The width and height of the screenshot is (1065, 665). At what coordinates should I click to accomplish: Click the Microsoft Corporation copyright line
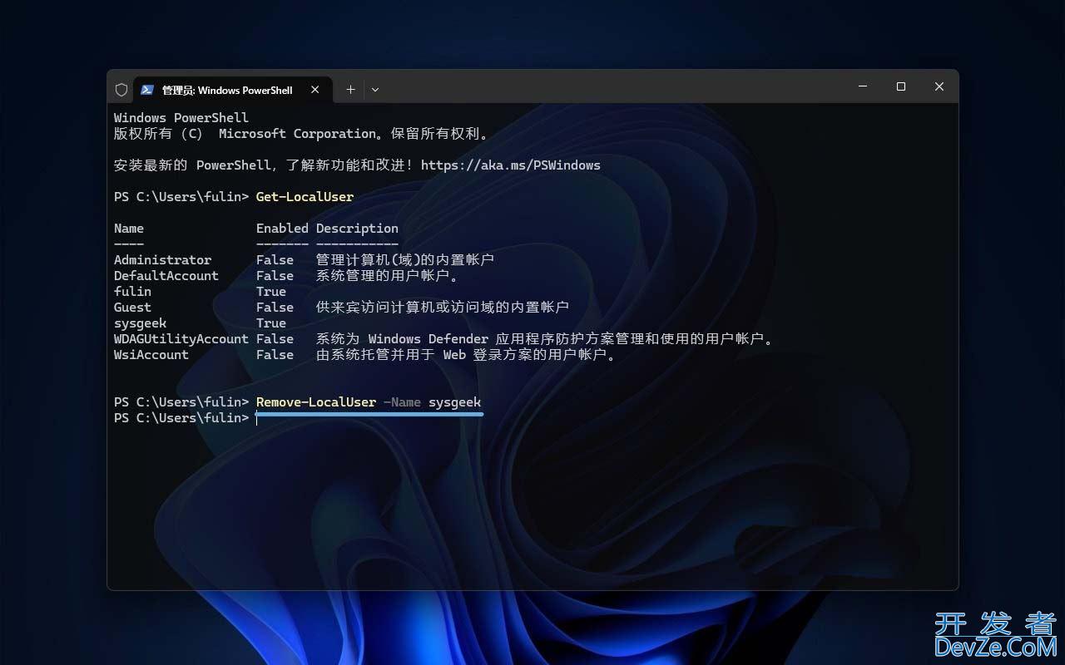point(302,133)
